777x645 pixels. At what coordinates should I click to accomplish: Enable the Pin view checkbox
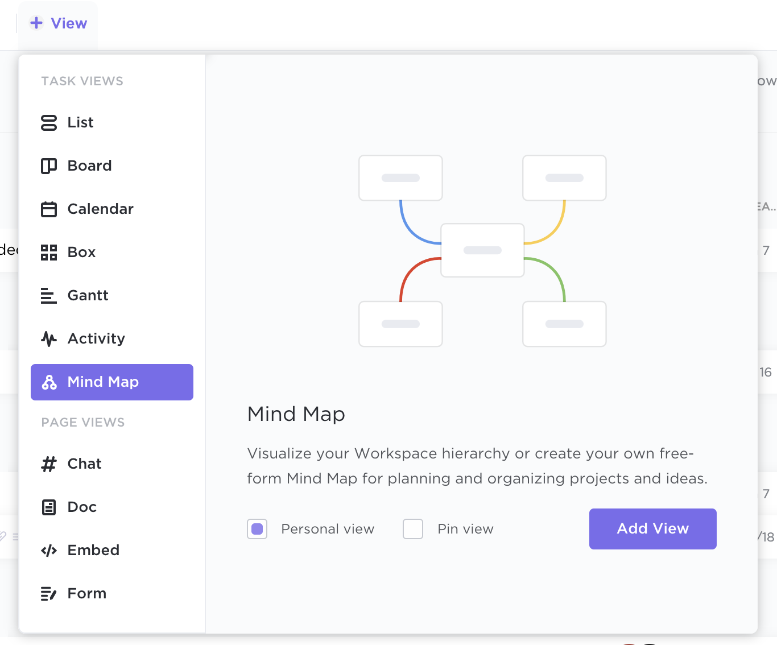413,529
